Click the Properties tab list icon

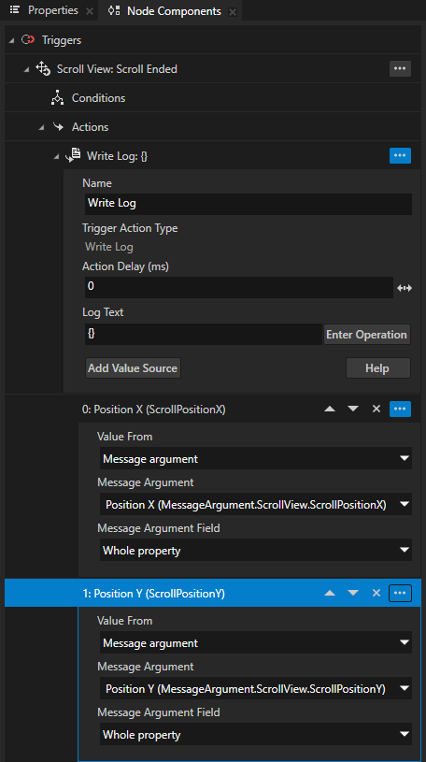(x=15, y=10)
